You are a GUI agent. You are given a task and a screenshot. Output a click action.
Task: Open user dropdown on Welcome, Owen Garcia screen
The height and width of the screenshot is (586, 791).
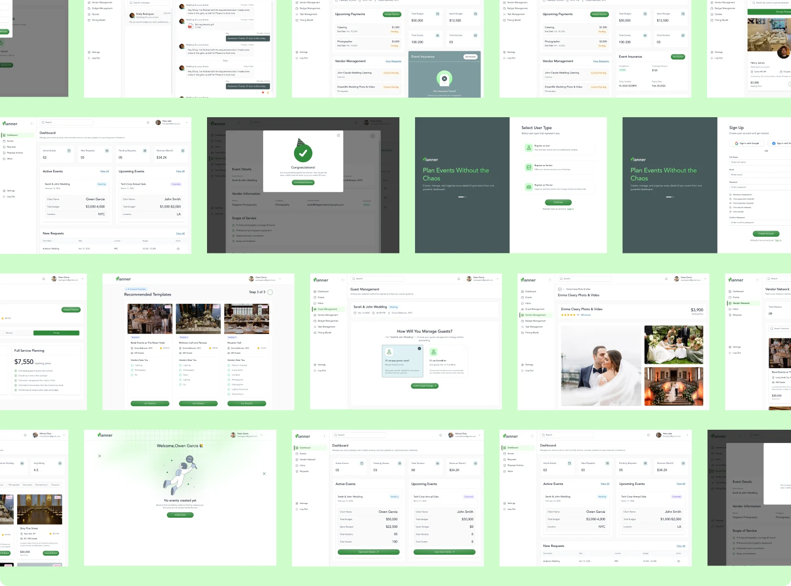(x=262, y=435)
